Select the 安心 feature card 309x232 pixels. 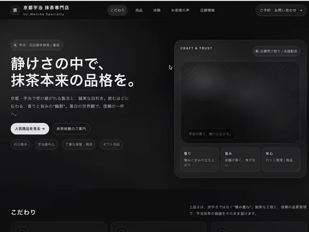(281, 159)
